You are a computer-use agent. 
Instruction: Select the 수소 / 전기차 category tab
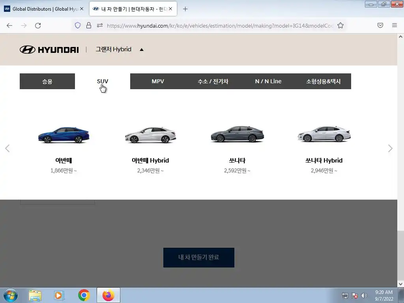coord(213,81)
